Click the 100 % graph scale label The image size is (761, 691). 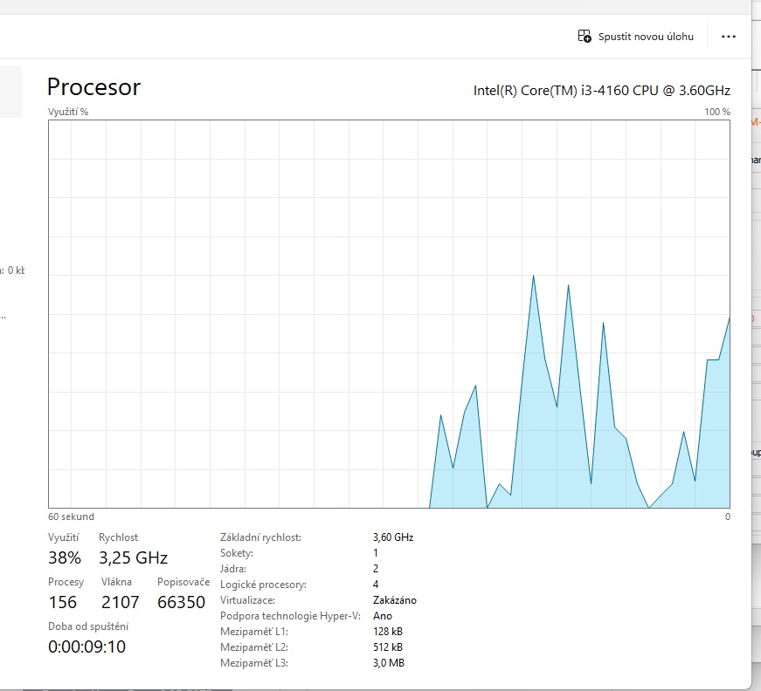tap(717, 112)
